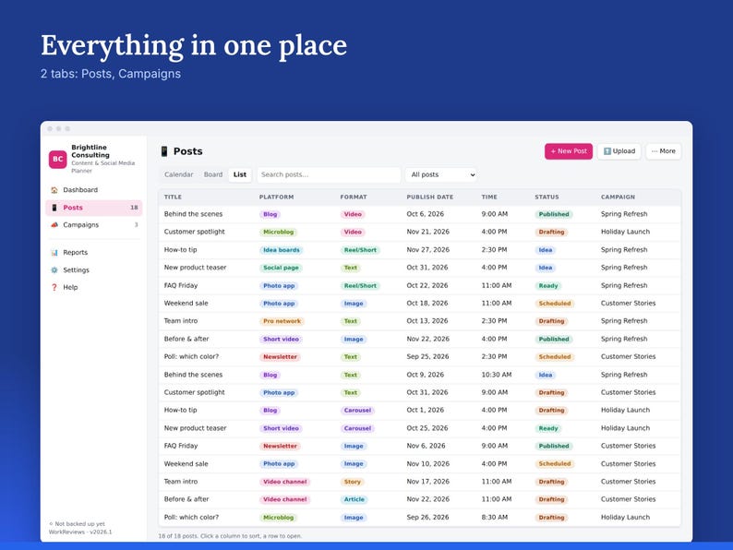
Task: Click the Dashboard house icon
Action: 54,190
